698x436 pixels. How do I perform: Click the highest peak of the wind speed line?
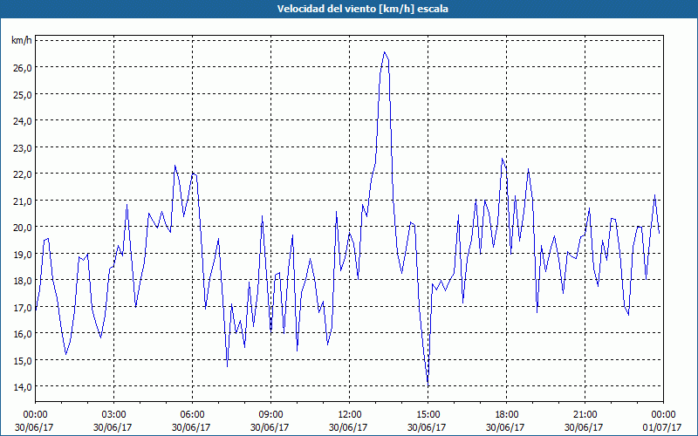[385, 52]
